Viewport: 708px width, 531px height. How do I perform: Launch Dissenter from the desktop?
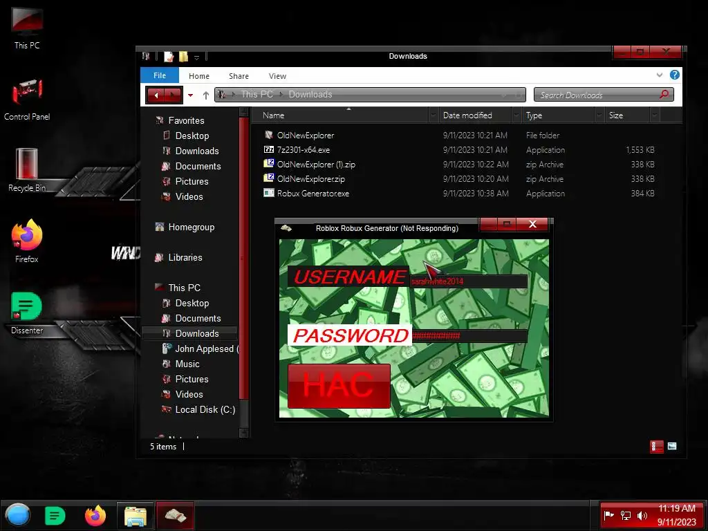[x=27, y=313]
